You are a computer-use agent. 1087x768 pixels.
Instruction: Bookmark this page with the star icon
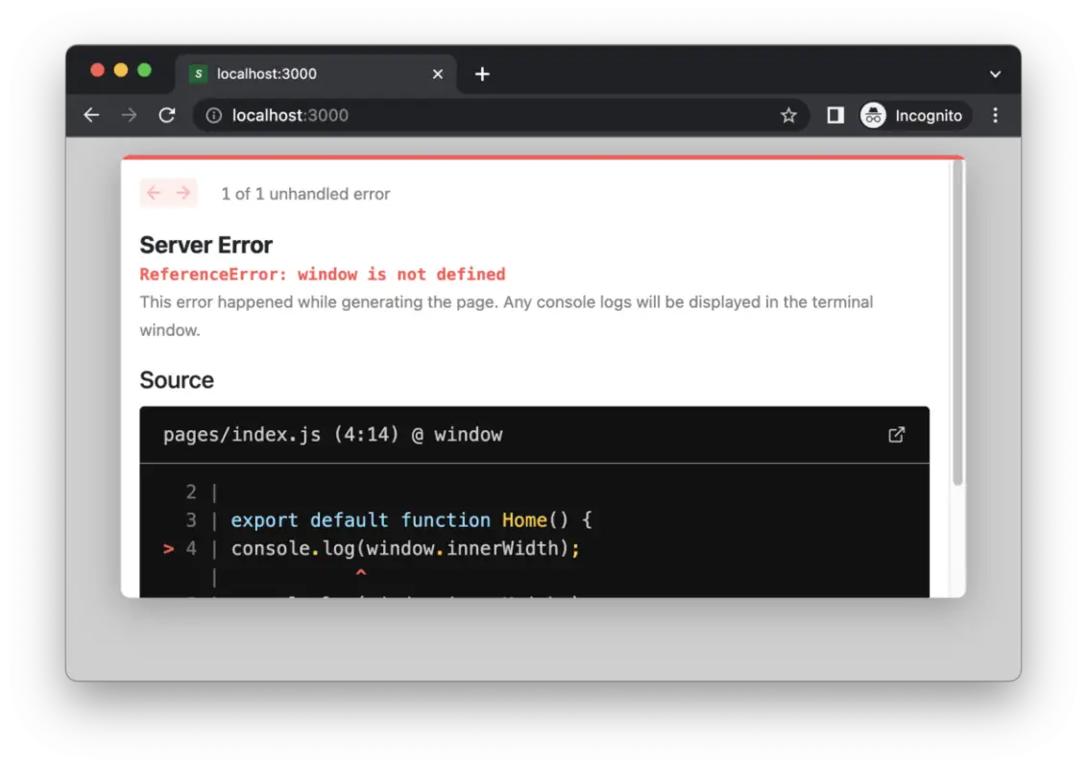(x=788, y=115)
